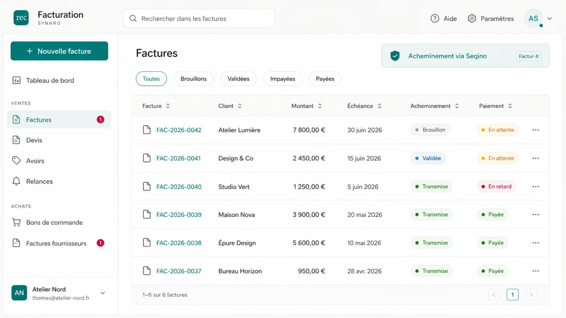Click the Devis document icon
Screen dimensions: 566x318
coord(16,140)
